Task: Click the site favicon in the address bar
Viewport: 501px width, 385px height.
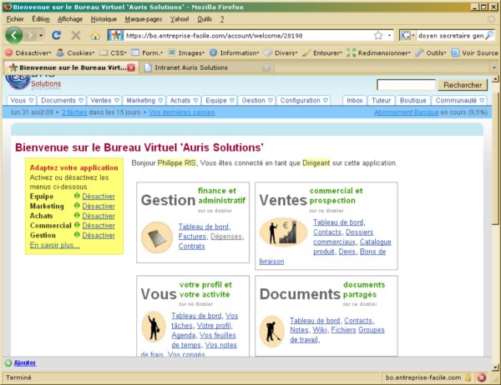Action: 116,35
